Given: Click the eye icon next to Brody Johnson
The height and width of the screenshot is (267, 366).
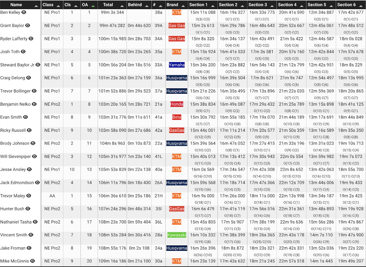Looking at the screenshot, I should [33, 143].
